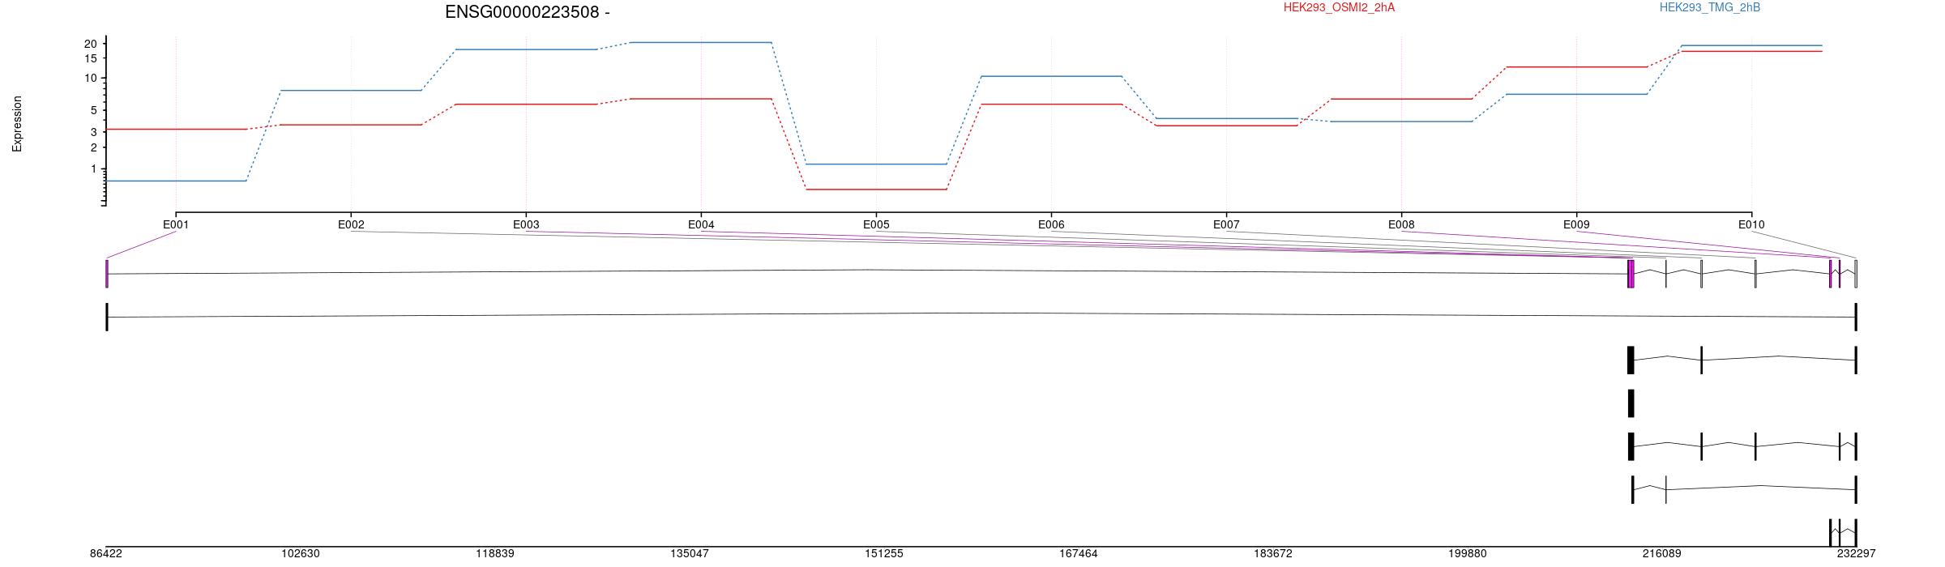Click y-axis tick value 20
The width and height of the screenshot is (1945, 567).
(91, 44)
